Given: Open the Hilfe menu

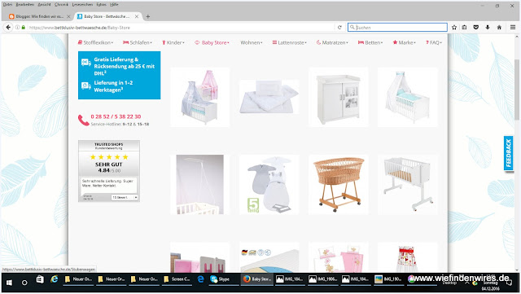Looking at the screenshot, I should click(114, 5).
